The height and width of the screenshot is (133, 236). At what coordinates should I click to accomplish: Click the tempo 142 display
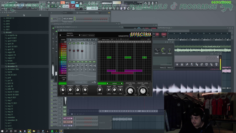66,6
